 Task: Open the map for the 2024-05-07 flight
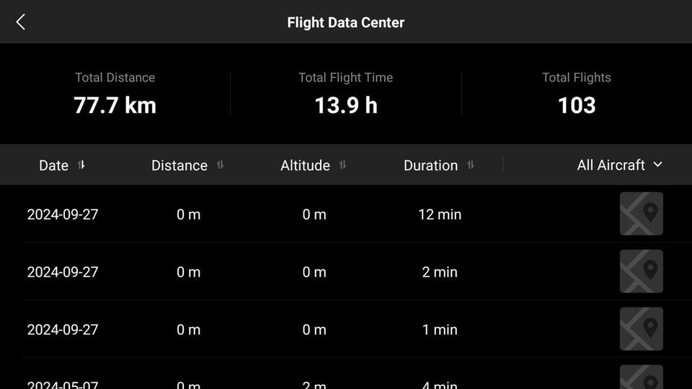tap(641, 379)
